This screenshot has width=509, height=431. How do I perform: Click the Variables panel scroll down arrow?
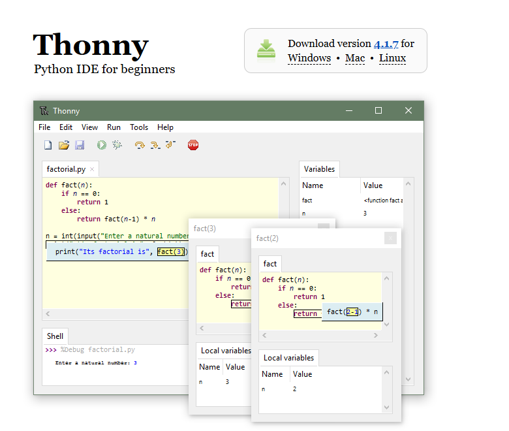pos(409,379)
